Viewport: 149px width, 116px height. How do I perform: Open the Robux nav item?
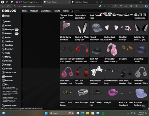point(66,11)
